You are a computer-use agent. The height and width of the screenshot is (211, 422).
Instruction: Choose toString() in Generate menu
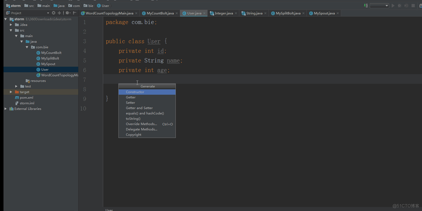pos(147,119)
